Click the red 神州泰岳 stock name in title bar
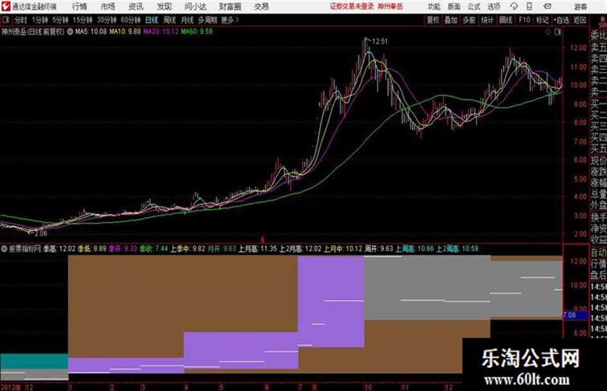Screen dimensions: 607x391 tap(391, 6)
